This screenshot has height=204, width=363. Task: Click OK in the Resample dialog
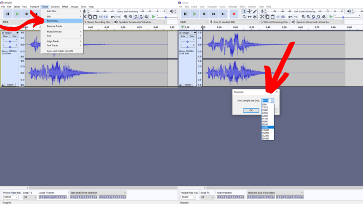coord(251,110)
